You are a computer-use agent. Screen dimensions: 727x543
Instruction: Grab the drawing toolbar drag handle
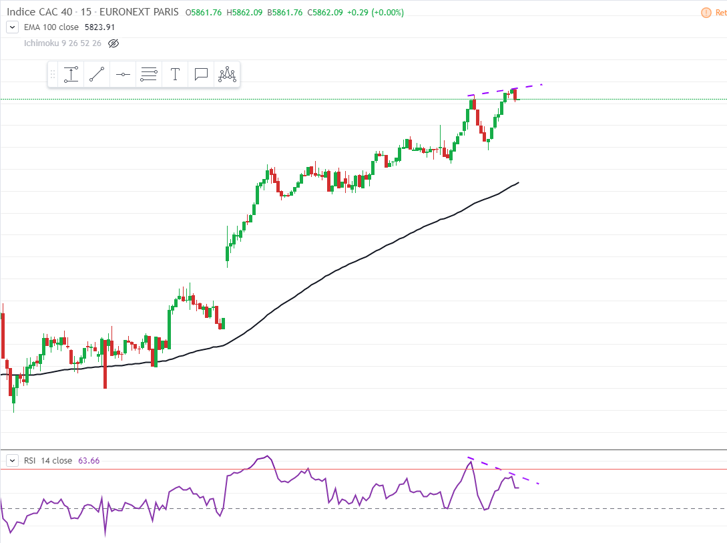53,74
